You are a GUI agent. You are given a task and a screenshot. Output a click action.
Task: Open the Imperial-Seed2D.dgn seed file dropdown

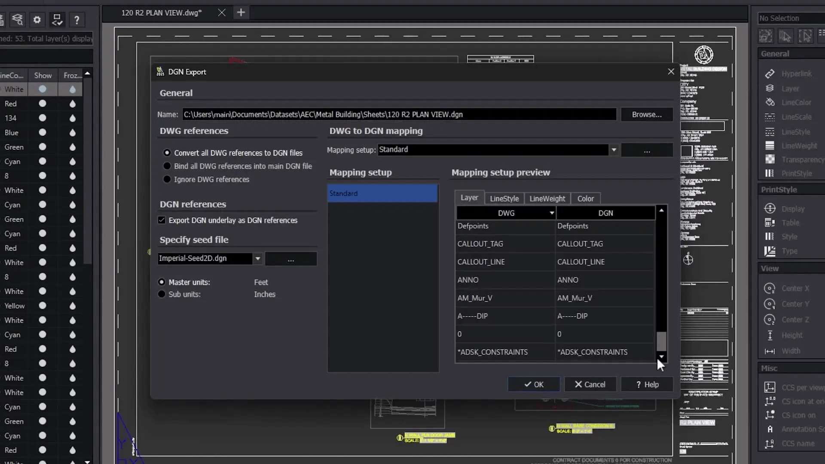(x=257, y=258)
